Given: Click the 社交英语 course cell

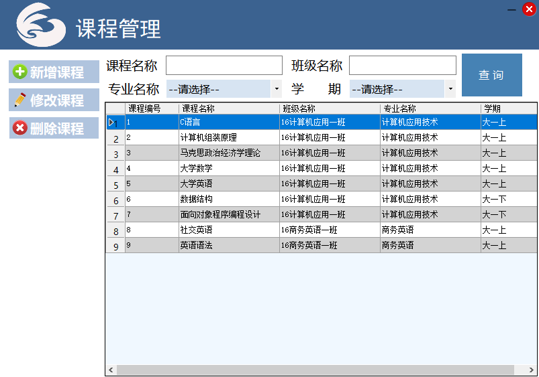Looking at the screenshot, I should (229, 230).
